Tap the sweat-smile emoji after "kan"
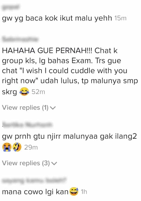This screenshot has width=141, height=201. [x=74, y=192]
